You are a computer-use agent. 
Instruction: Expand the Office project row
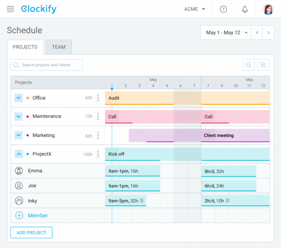point(19,98)
